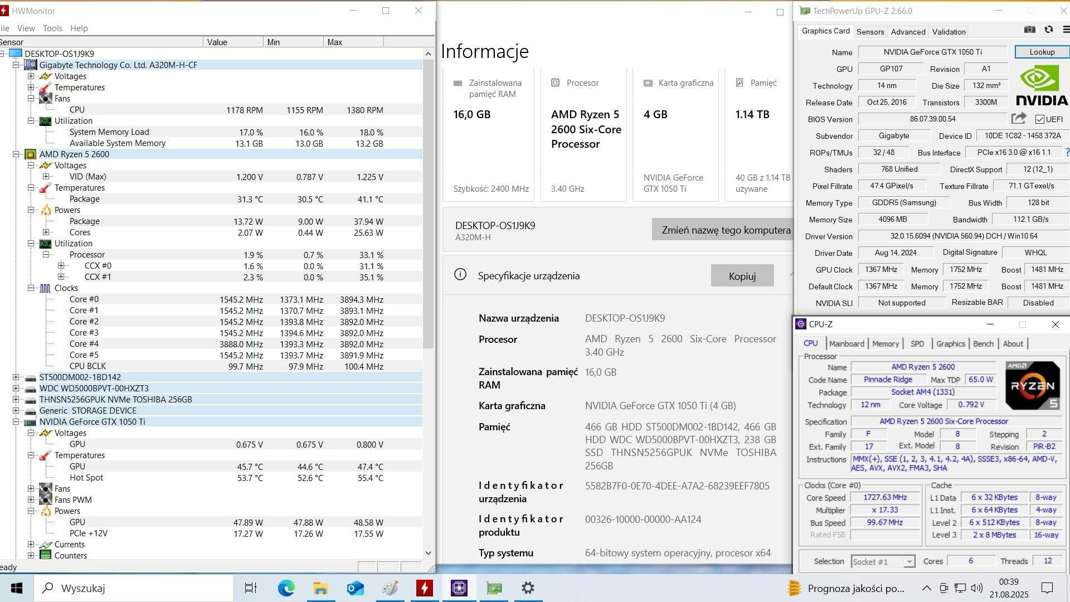
Task: Select the Hot Spot temperature row in HWMonitor
Action: [211, 478]
